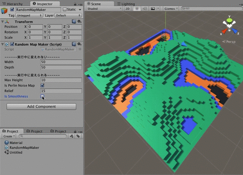Image resolution: width=243 pixels, height=175 pixels.
Task: Click the Relief value field
Action: pyautogui.click(x=61, y=91)
